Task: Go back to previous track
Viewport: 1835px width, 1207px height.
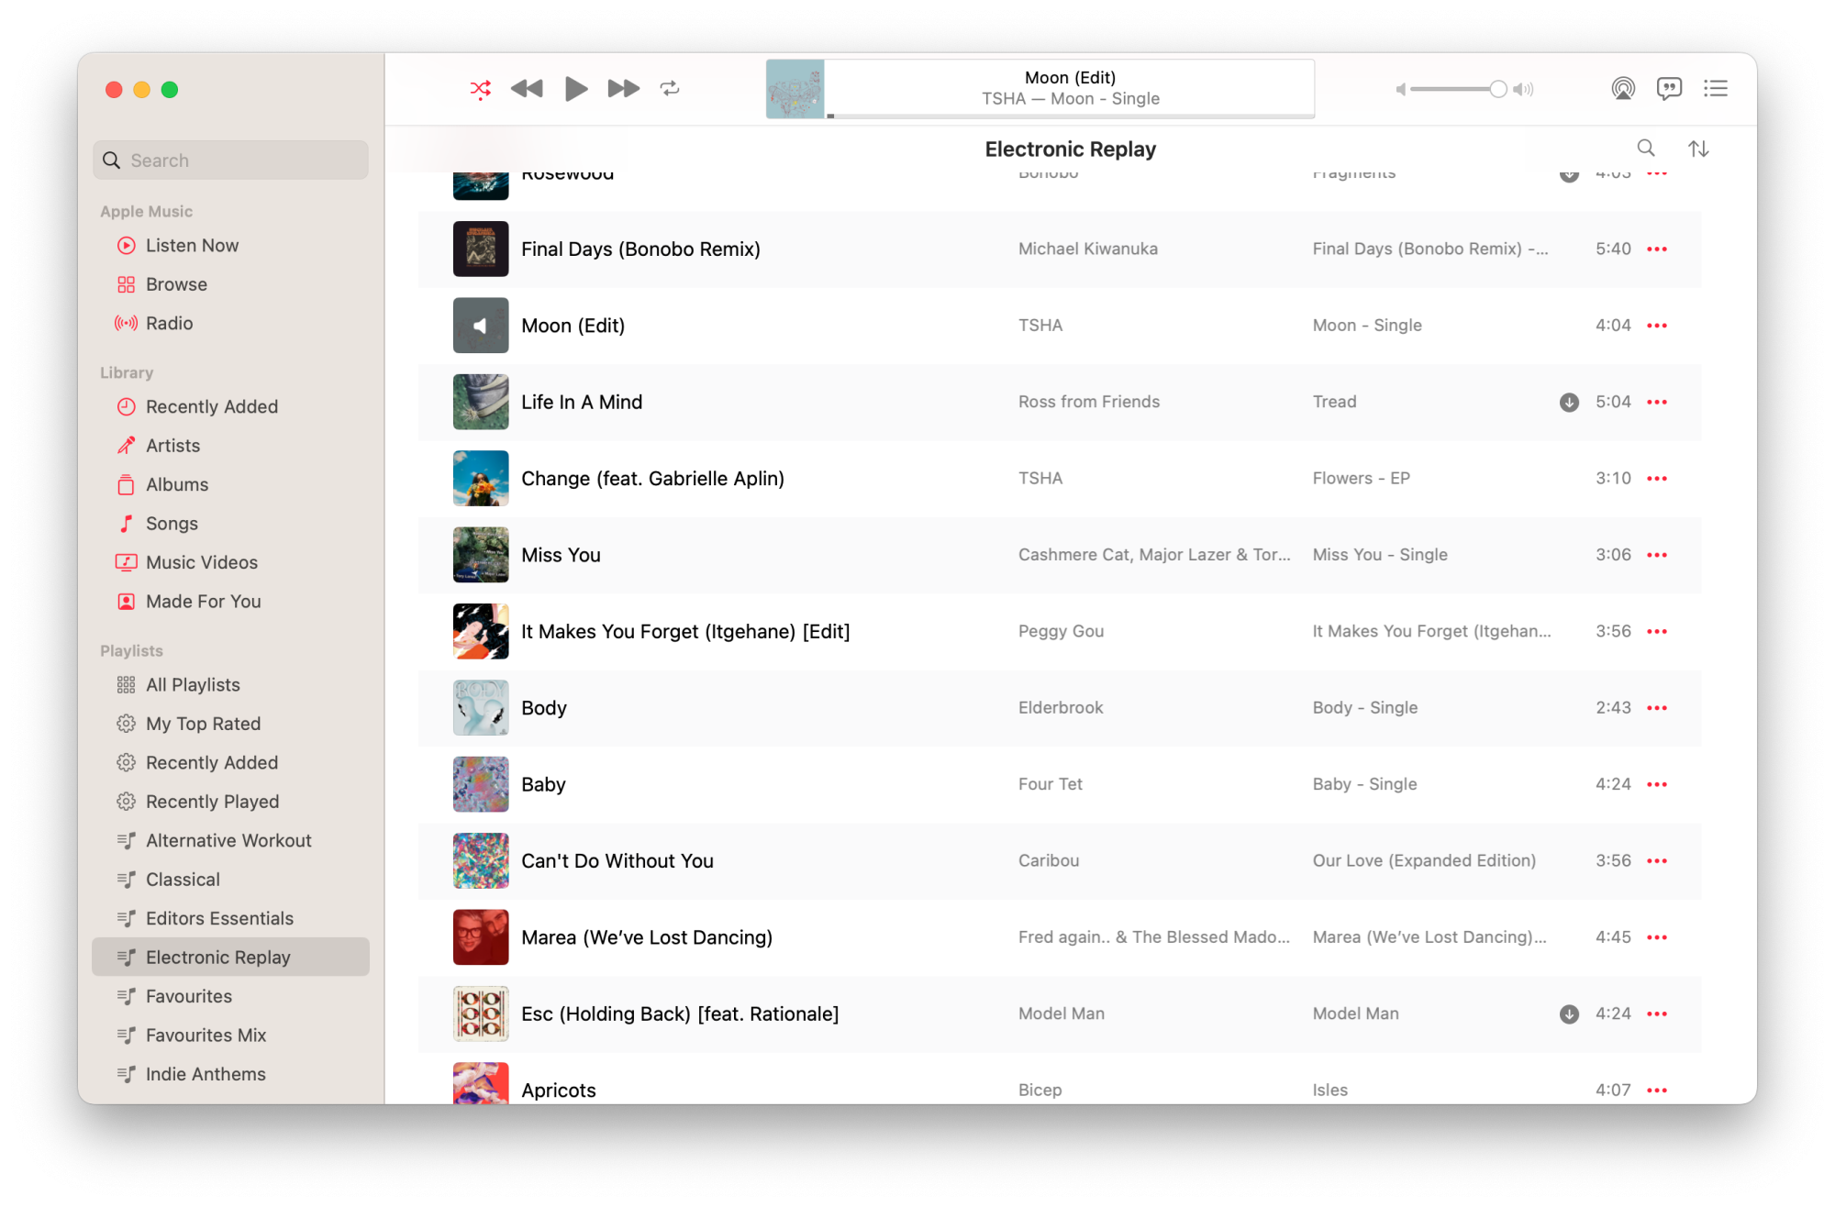Action: coord(527,89)
